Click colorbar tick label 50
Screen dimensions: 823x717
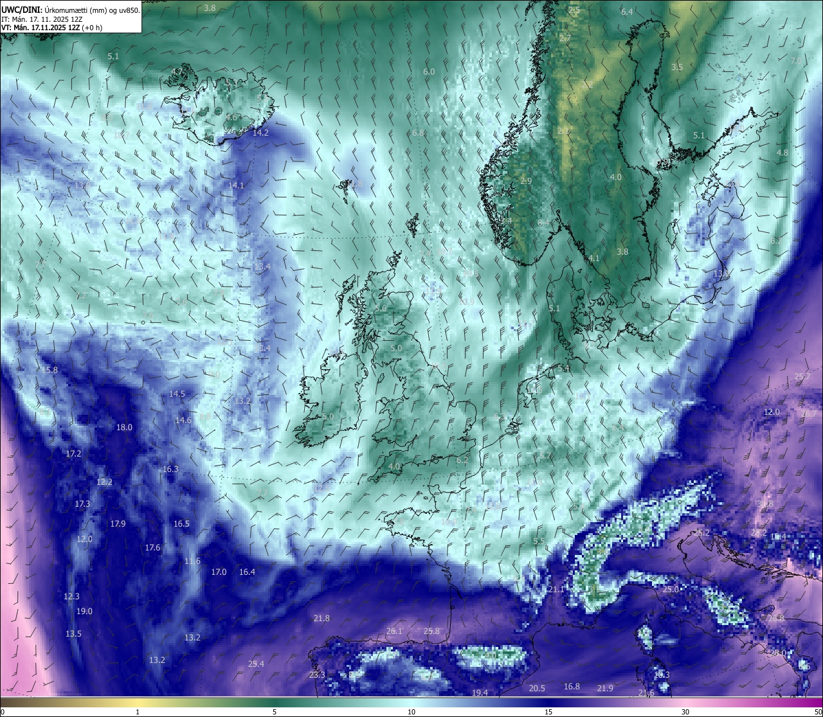coord(818,712)
